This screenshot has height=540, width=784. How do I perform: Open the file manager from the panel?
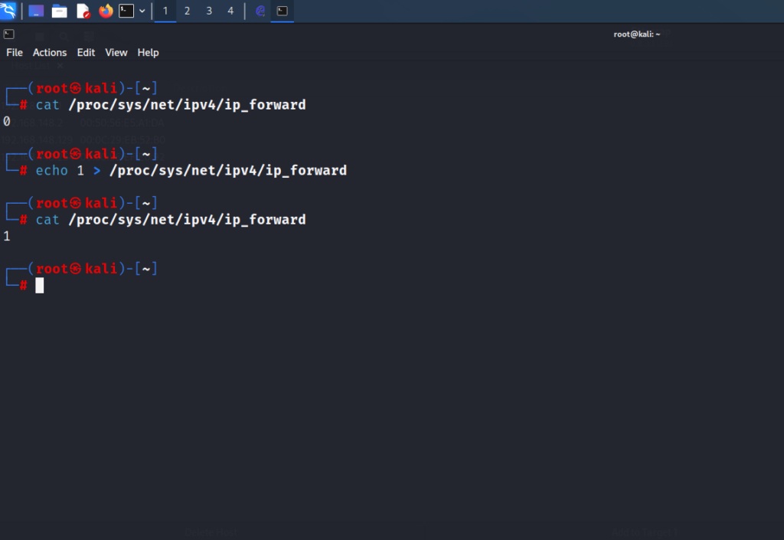(59, 11)
